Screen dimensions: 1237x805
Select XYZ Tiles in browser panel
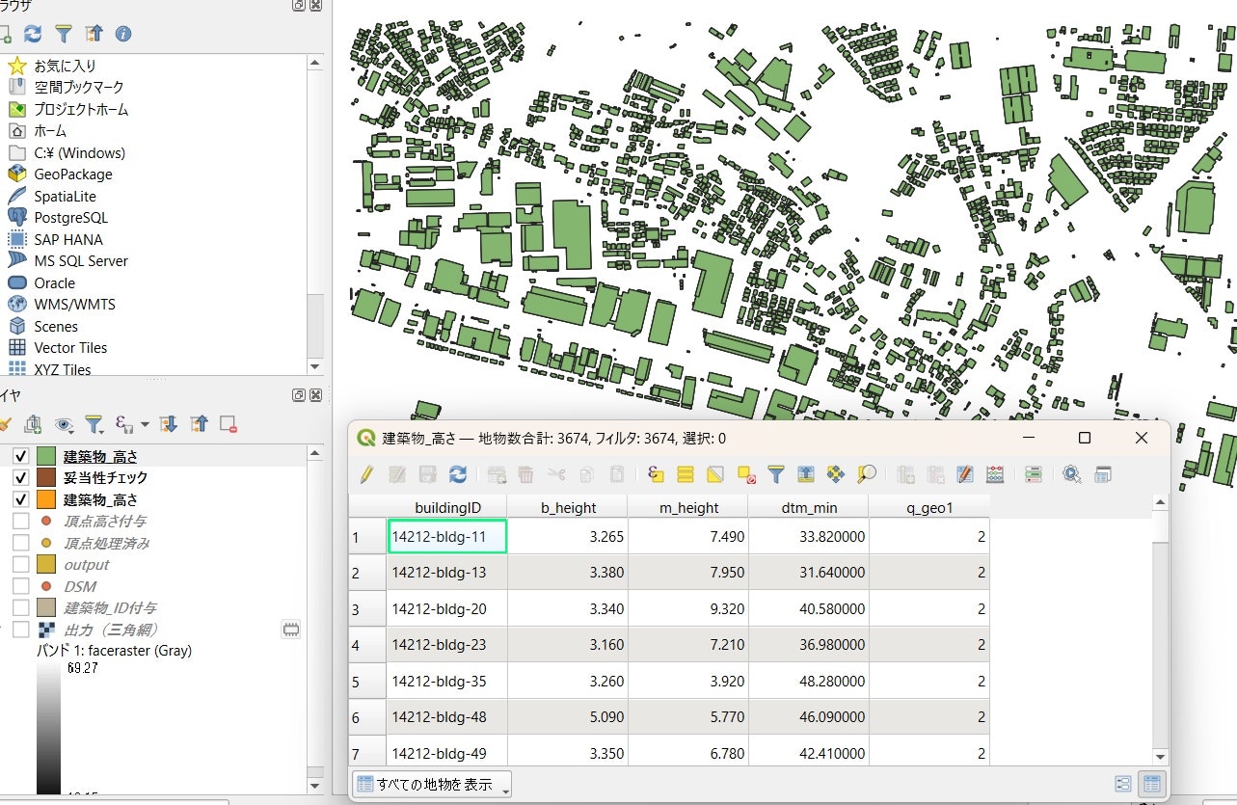point(63,369)
